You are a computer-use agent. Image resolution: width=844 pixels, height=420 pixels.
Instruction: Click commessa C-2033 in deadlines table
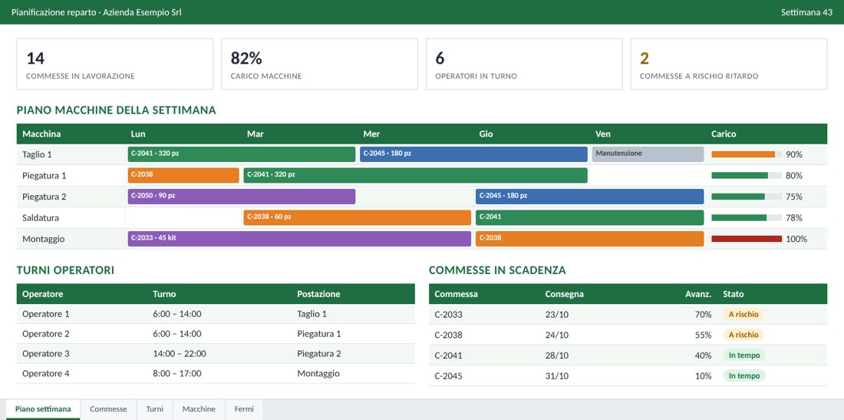pyautogui.click(x=448, y=315)
